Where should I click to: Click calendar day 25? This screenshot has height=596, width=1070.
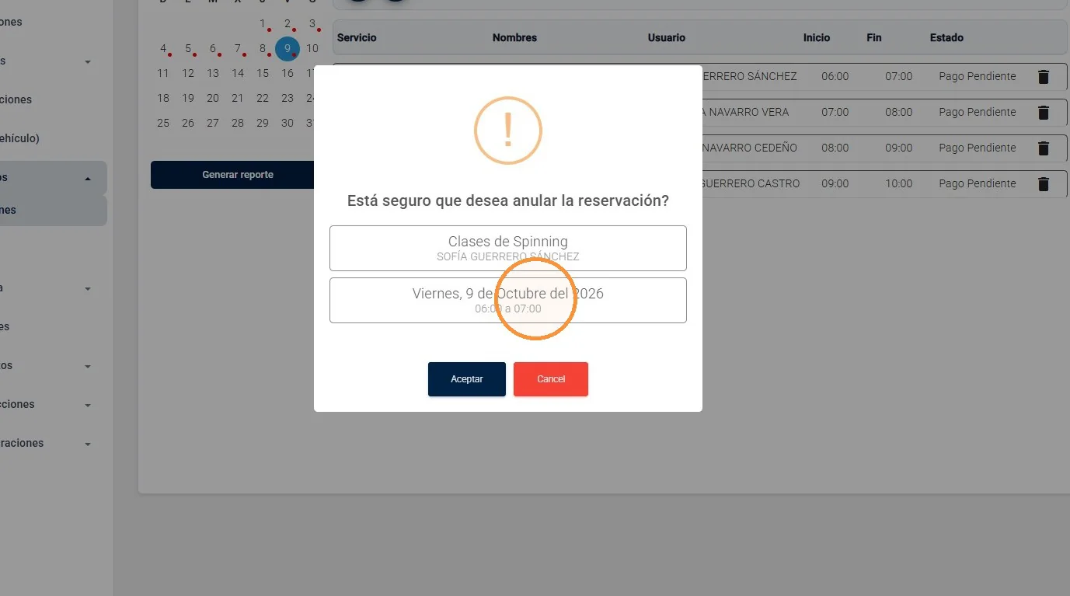[163, 123]
